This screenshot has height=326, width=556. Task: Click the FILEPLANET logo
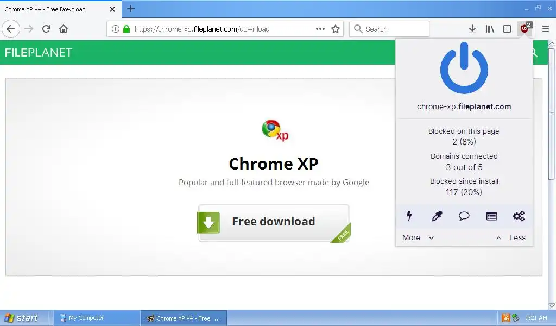[x=39, y=53]
